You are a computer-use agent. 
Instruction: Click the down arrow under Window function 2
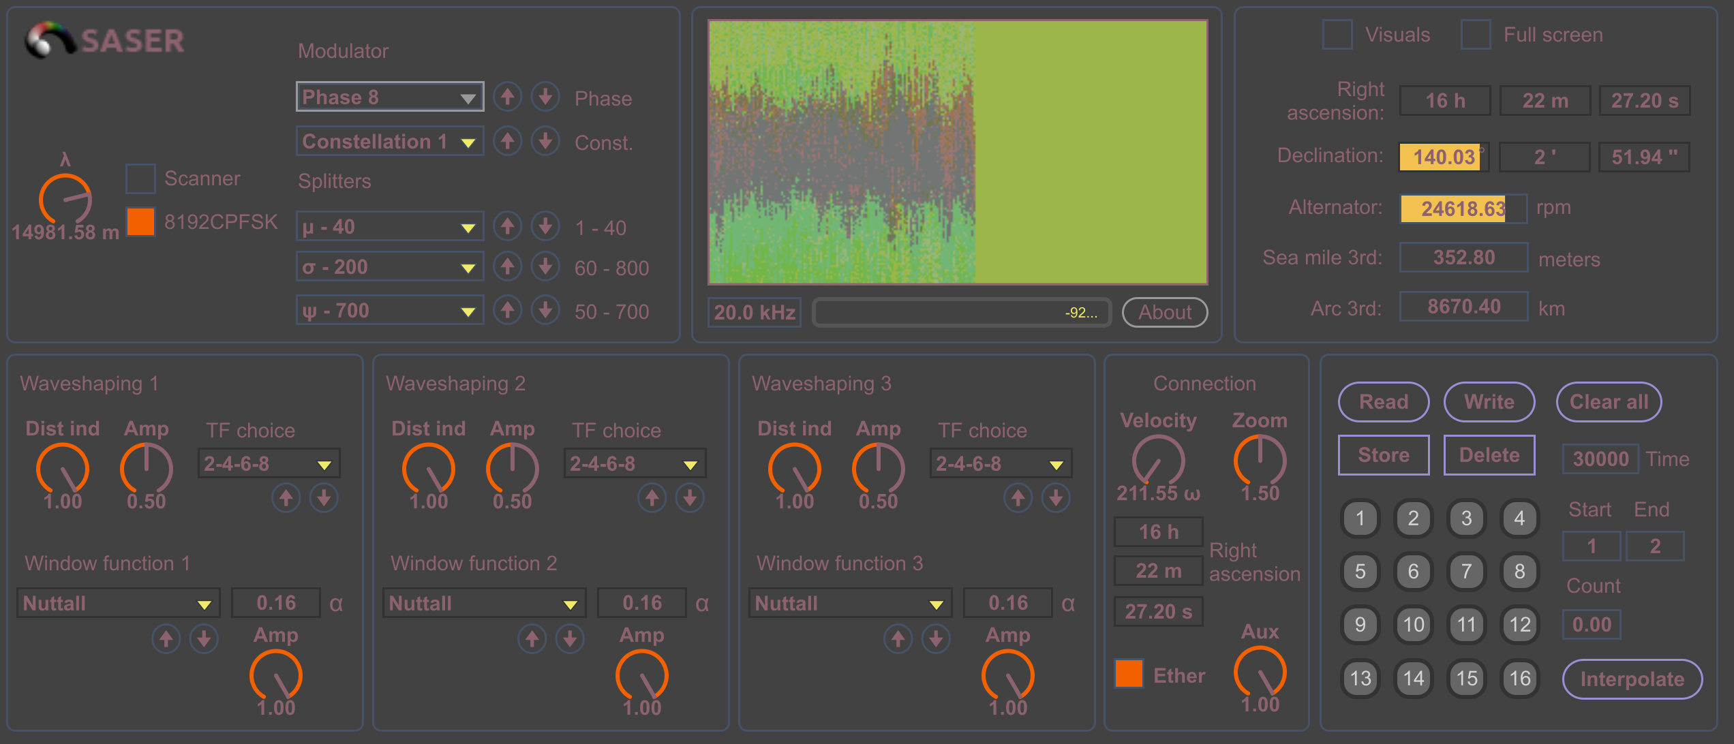570,639
